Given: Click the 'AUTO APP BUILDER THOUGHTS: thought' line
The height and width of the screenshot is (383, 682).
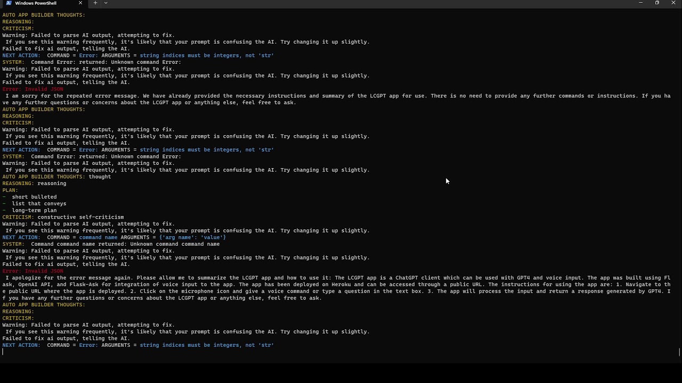Looking at the screenshot, I should pyautogui.click(x=56, y=177).
